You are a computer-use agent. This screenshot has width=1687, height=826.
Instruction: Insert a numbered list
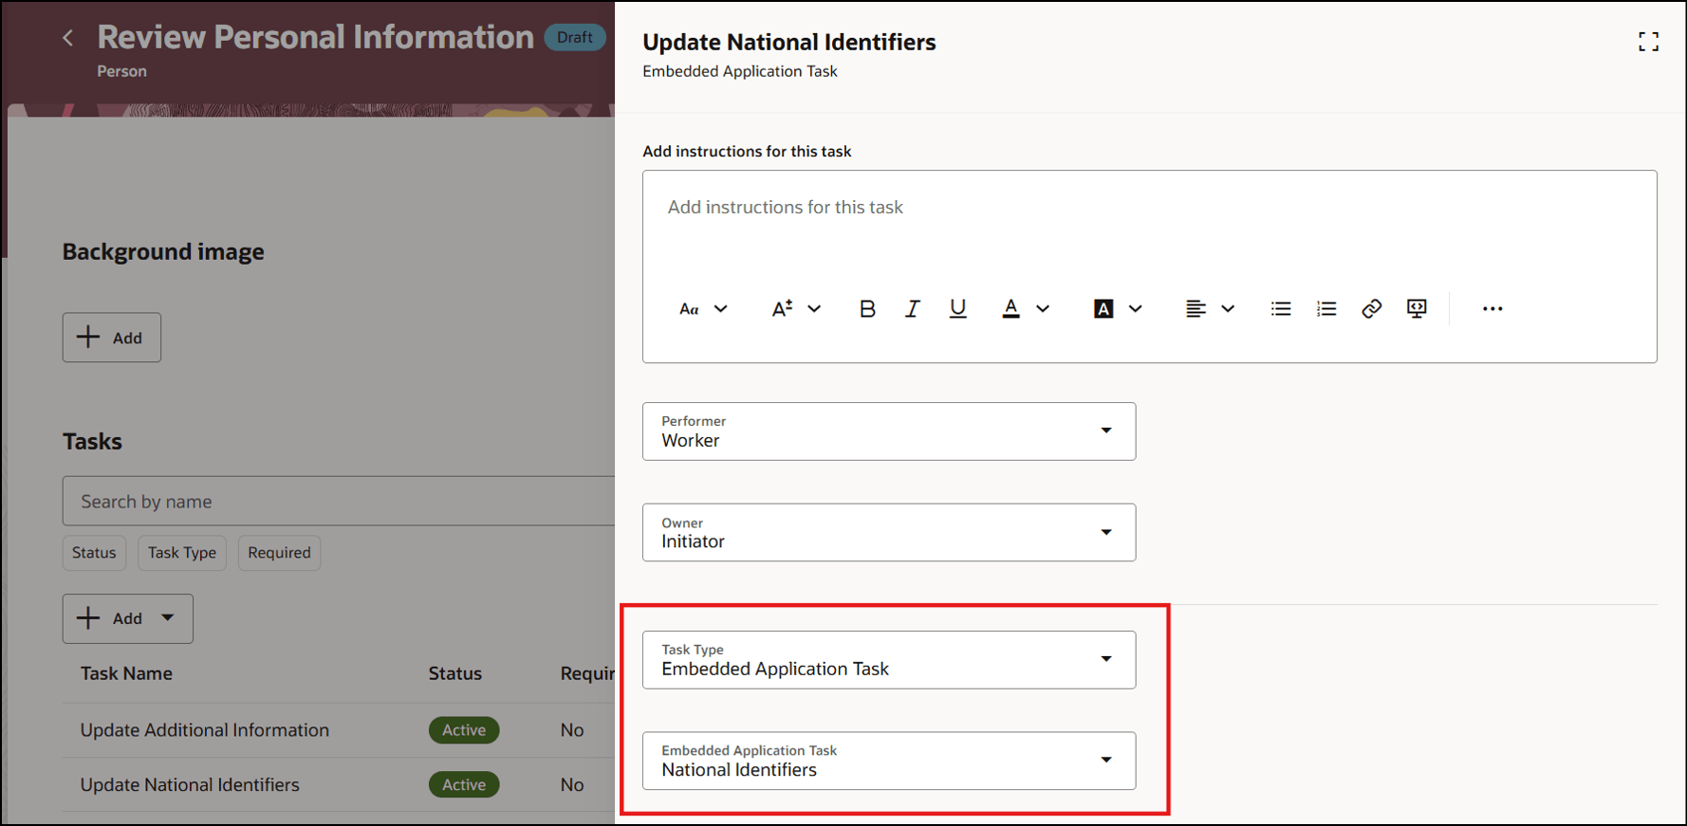tap(1326, 309)
